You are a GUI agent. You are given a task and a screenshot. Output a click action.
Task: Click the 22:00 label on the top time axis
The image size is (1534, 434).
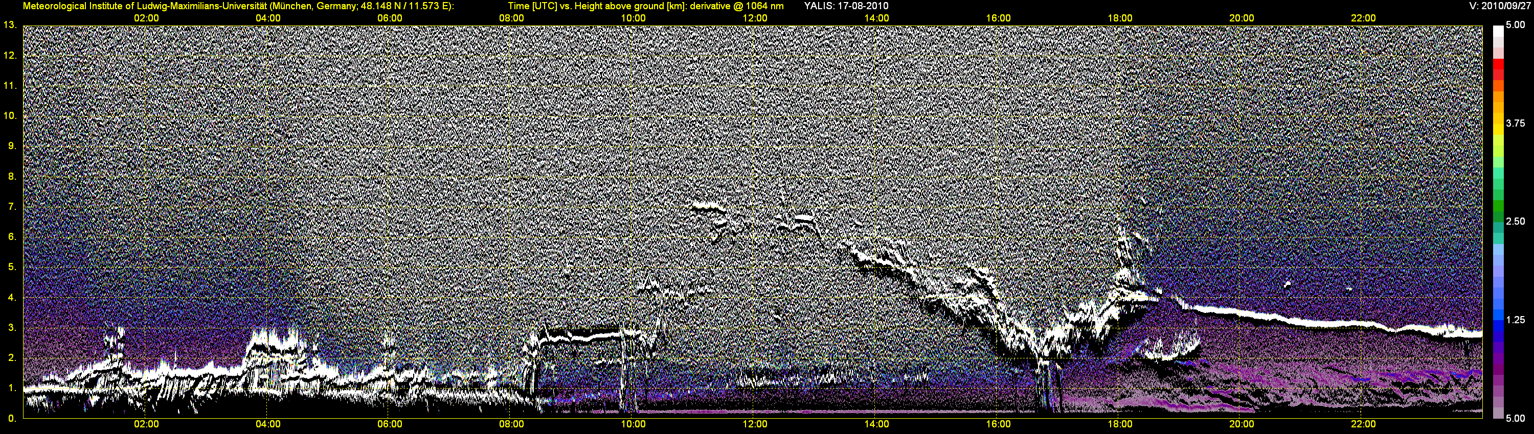[x=1363, y=18]
